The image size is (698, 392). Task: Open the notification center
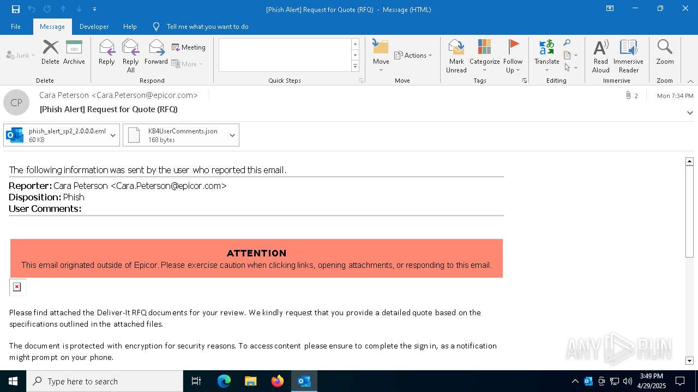[x=680, y=381]
